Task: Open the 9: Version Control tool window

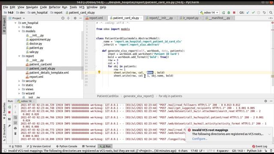Action: [x=39, y=146]
